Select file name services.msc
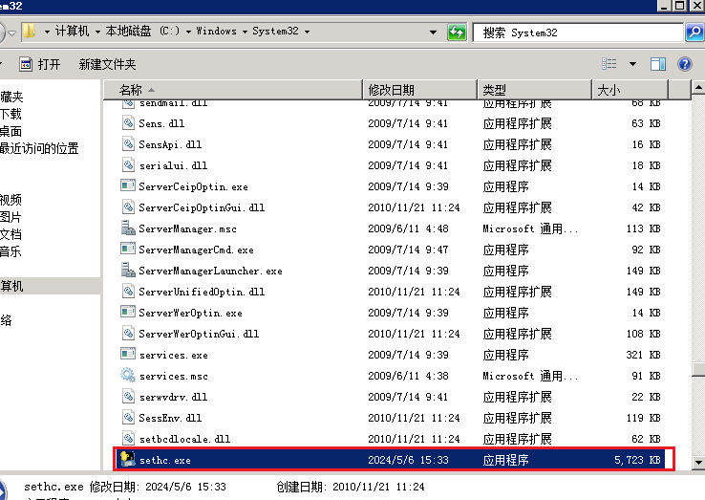 [174, 377]
